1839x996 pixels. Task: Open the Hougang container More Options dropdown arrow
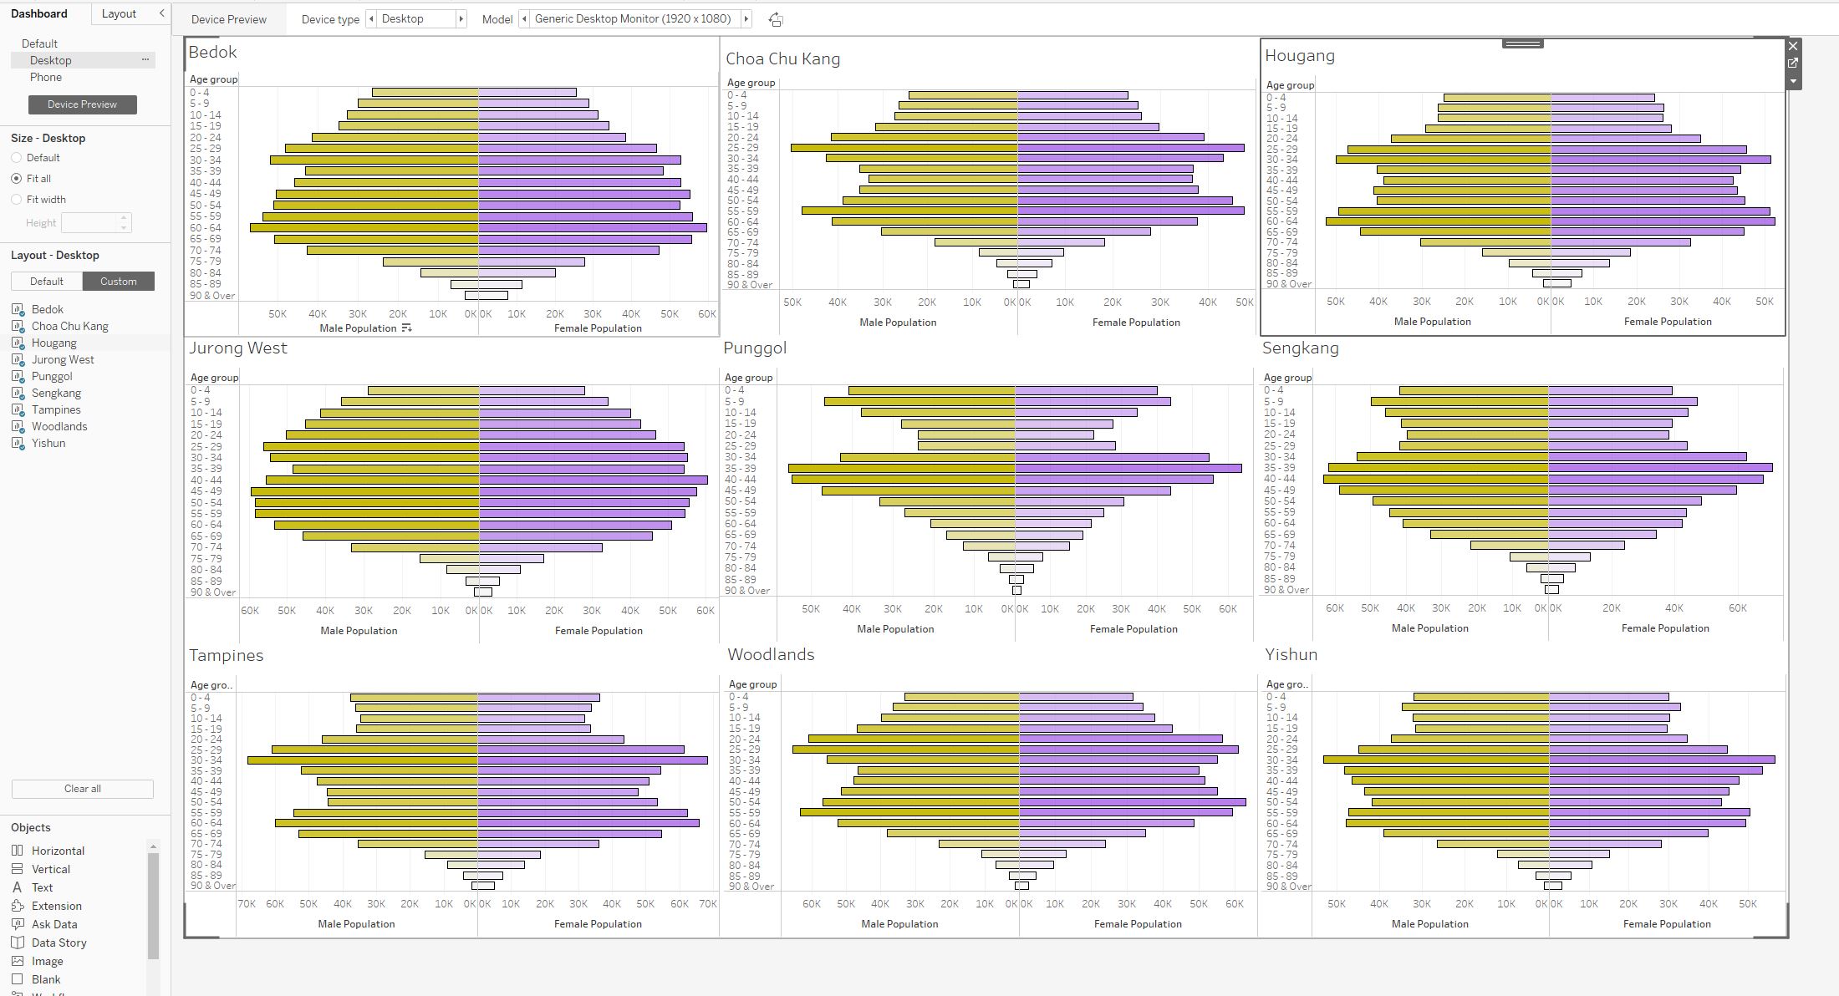[x=1793, y=82]
